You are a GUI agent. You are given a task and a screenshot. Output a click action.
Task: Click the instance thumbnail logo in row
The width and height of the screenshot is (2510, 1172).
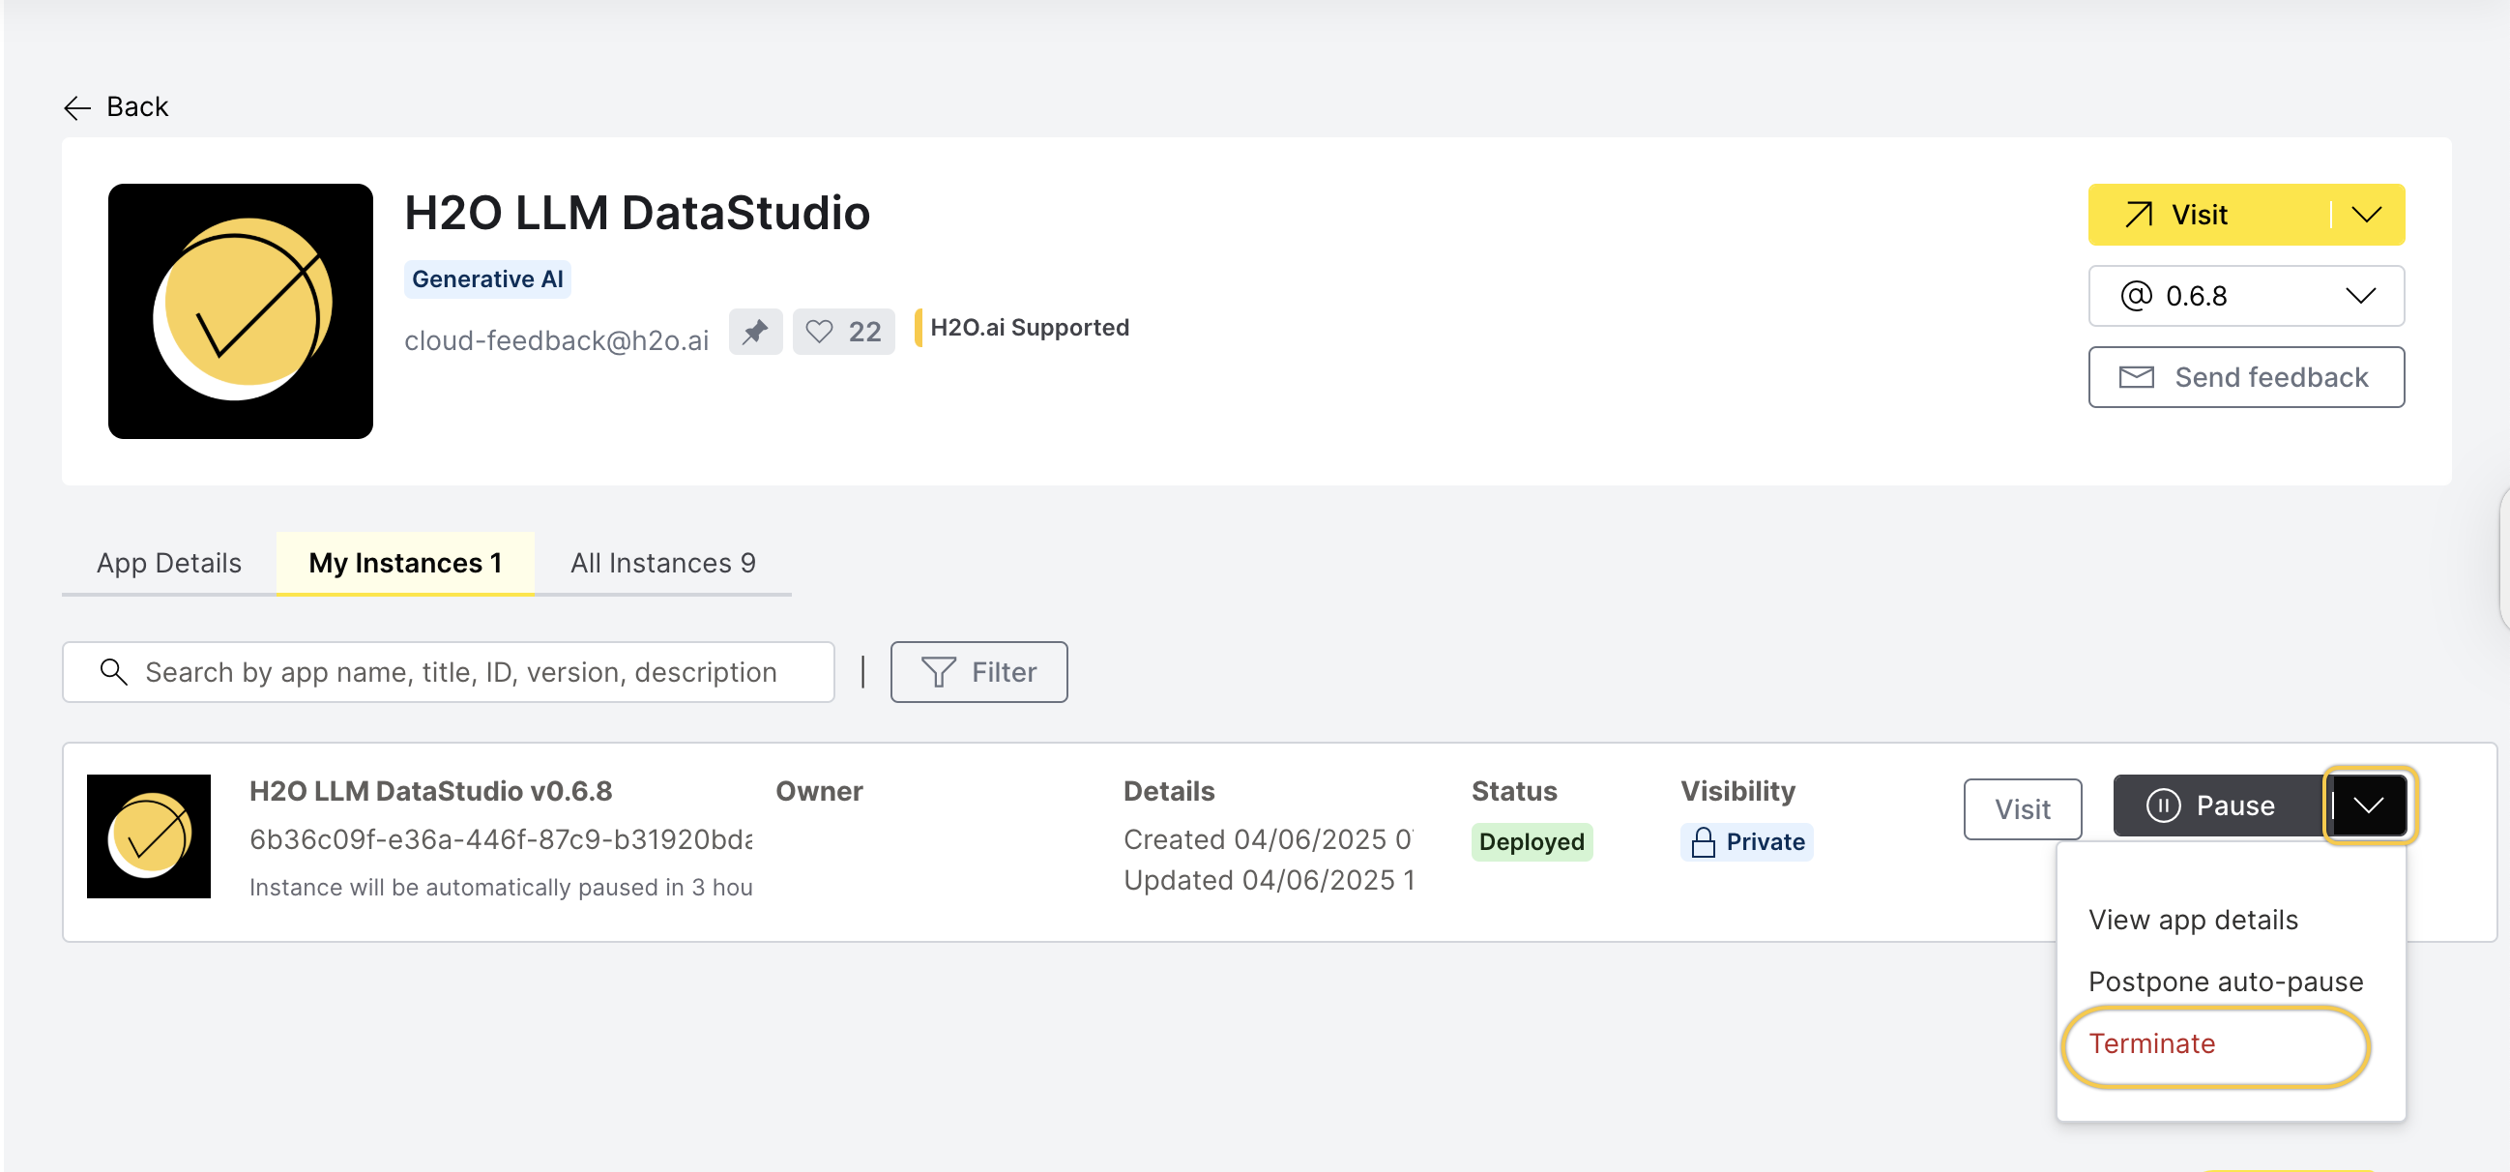pos(148,835)
